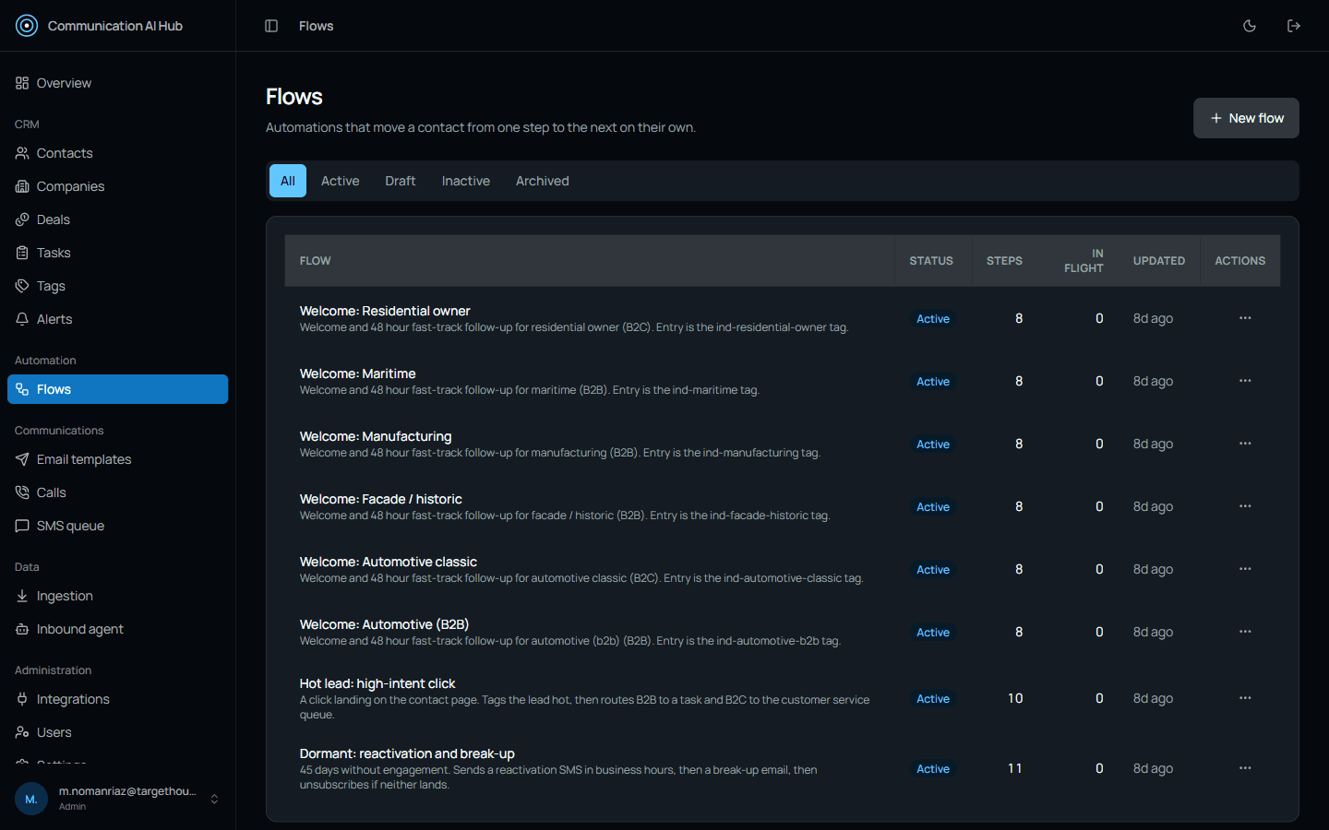The width and height of the screenshot is (1329, 830).
Task: Click the Integrations plug icon
Action: (22, 699)
